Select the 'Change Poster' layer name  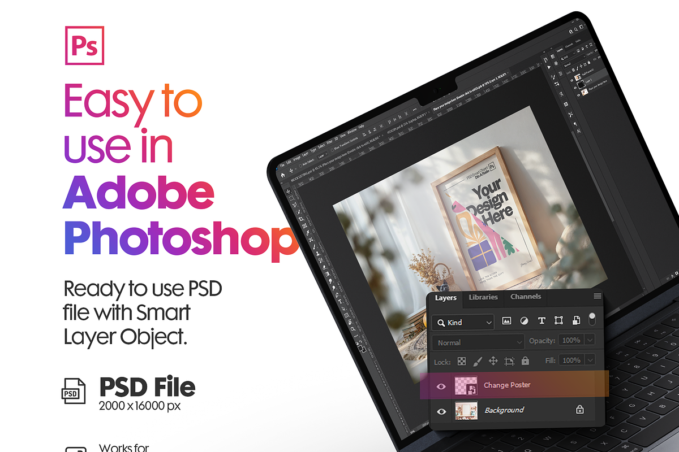(x=507, y=385)
